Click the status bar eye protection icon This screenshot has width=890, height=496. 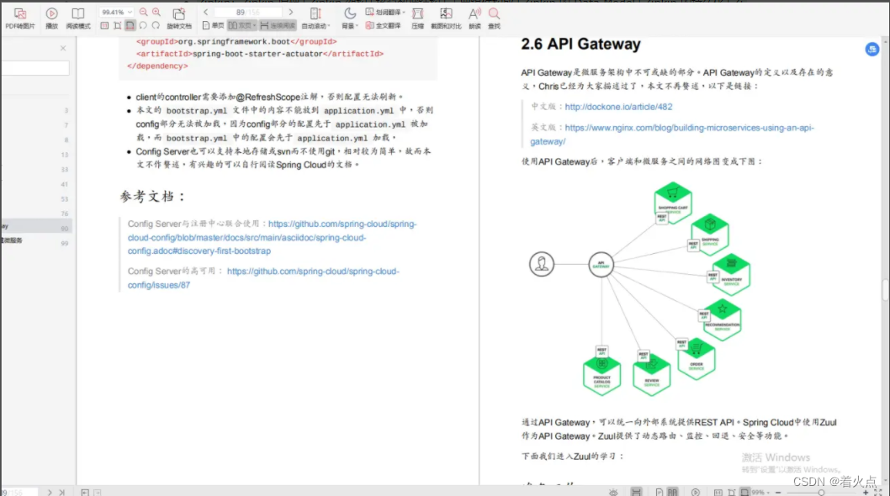pos(613,492)
